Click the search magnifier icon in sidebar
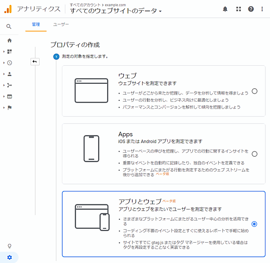 (9, 27)
